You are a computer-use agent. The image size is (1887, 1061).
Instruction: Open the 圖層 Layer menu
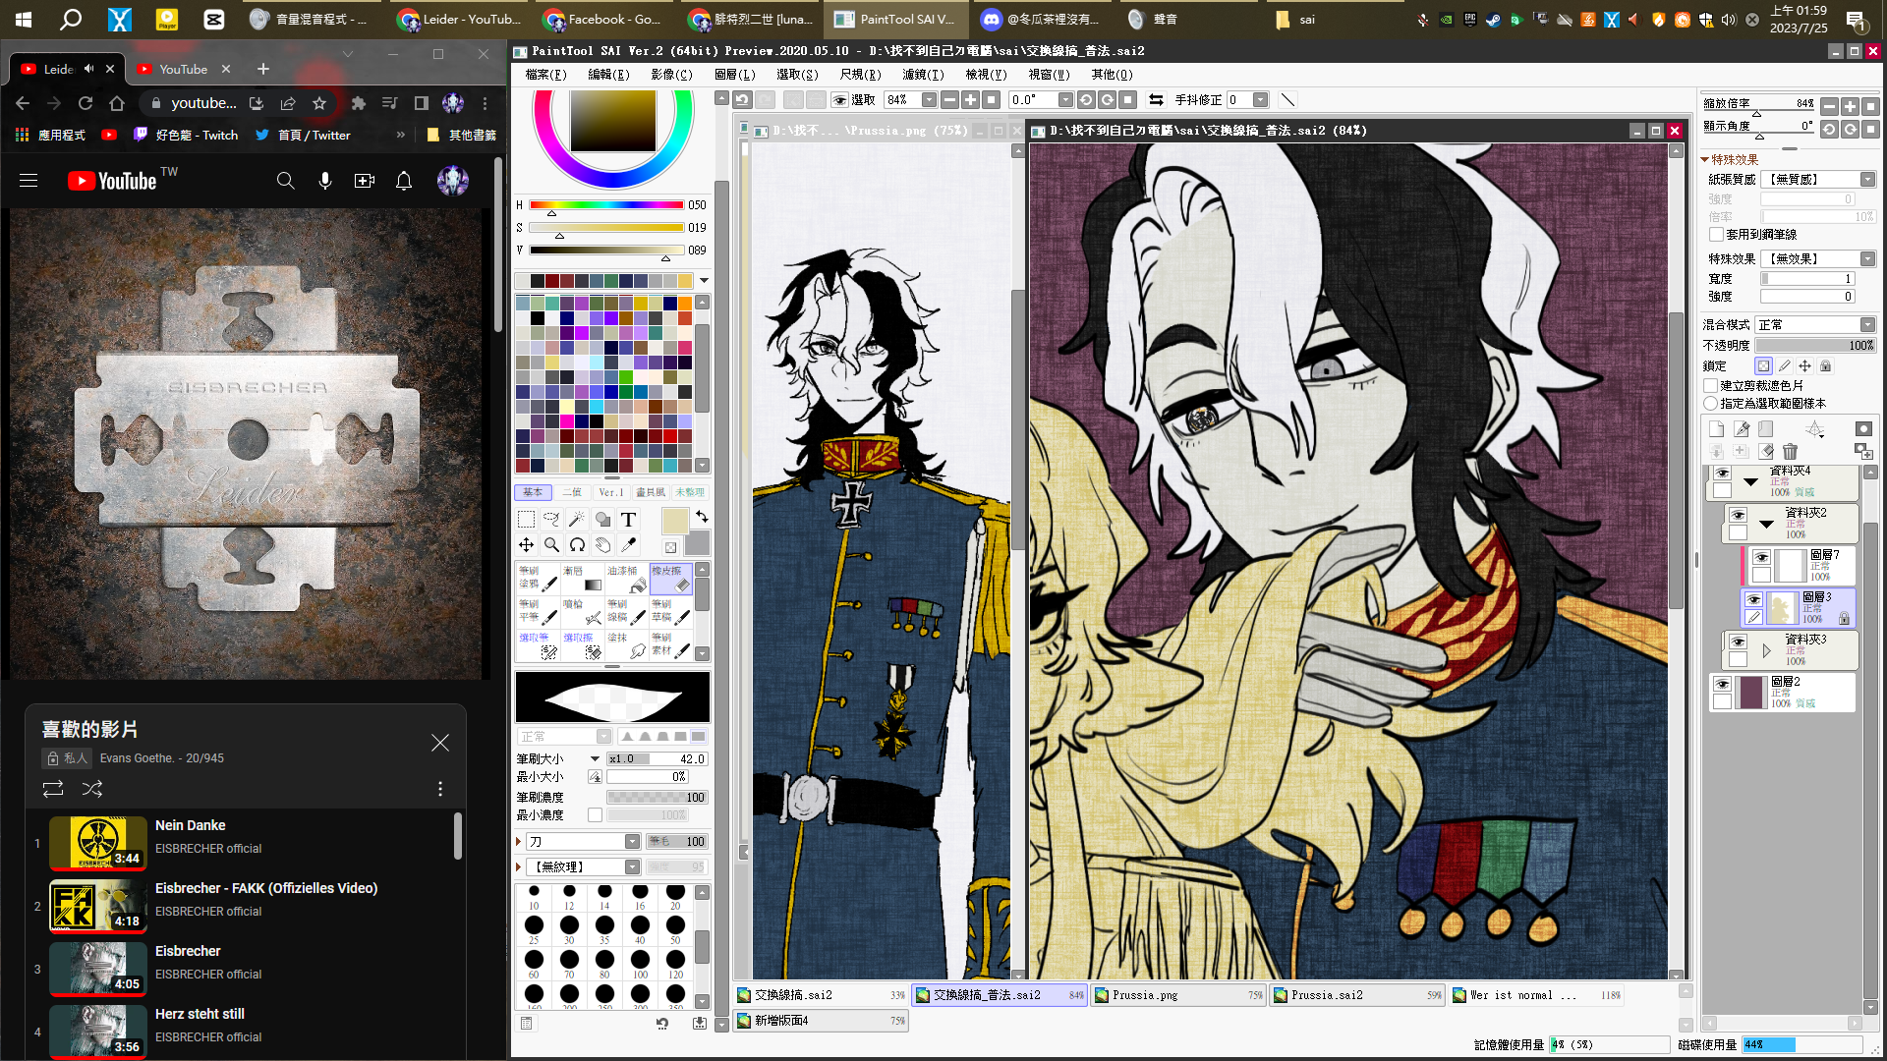click(734, 75)
